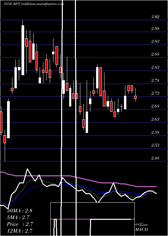Click the 2.53 price axis label
This screenshot has height=236, width=168.
[155, 145]
